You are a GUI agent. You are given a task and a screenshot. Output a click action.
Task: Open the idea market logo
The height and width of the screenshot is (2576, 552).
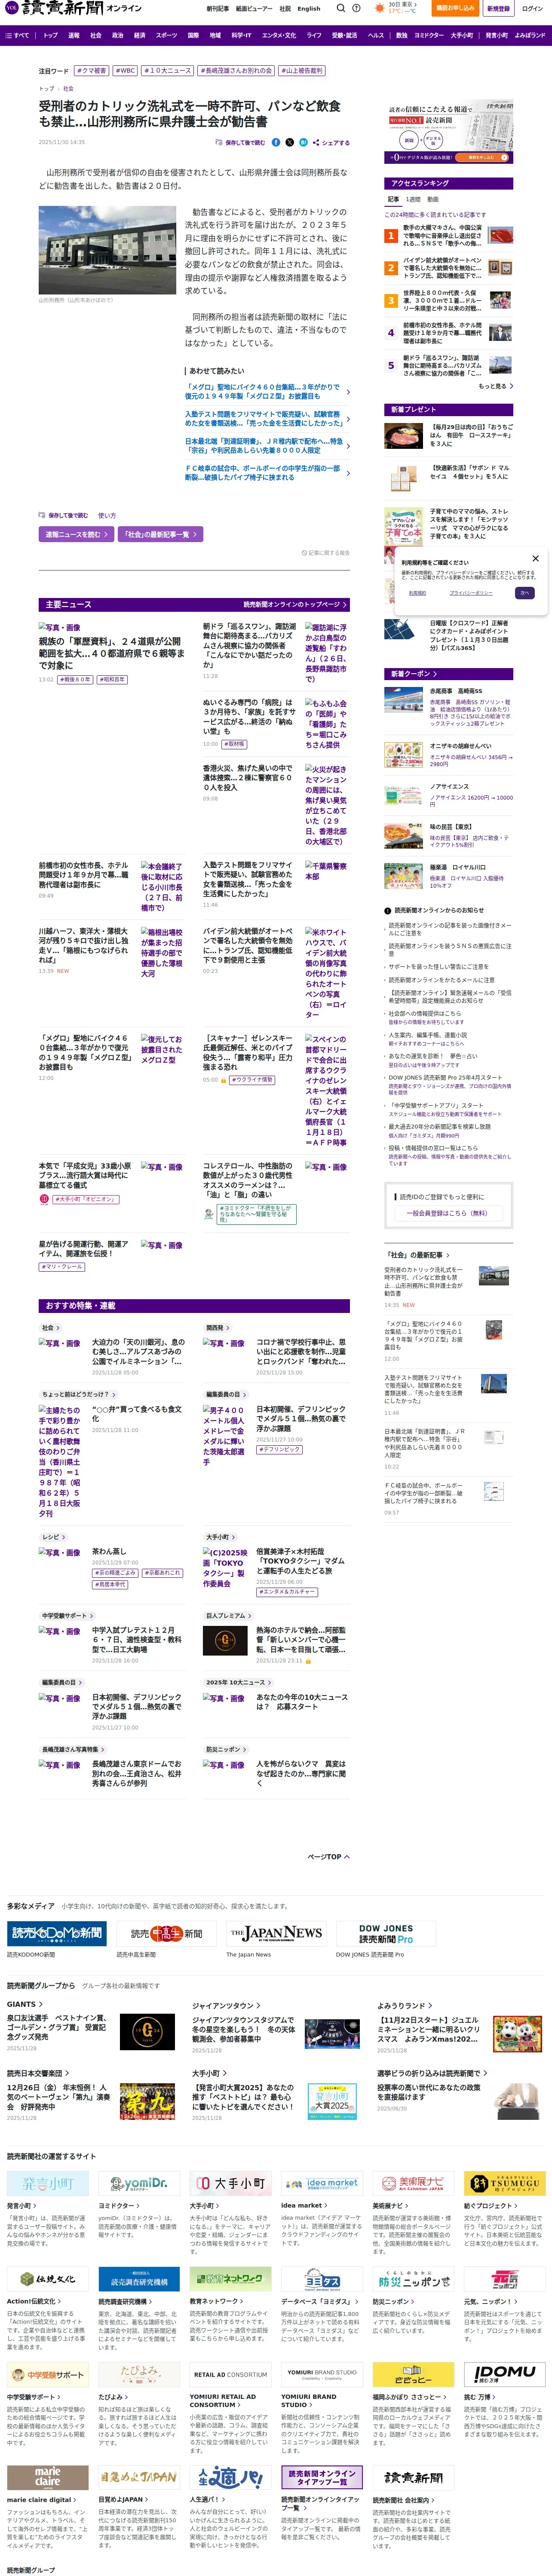point(321,2183)
